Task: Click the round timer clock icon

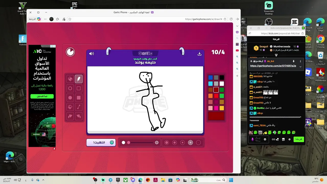Action: click(70, 52)
